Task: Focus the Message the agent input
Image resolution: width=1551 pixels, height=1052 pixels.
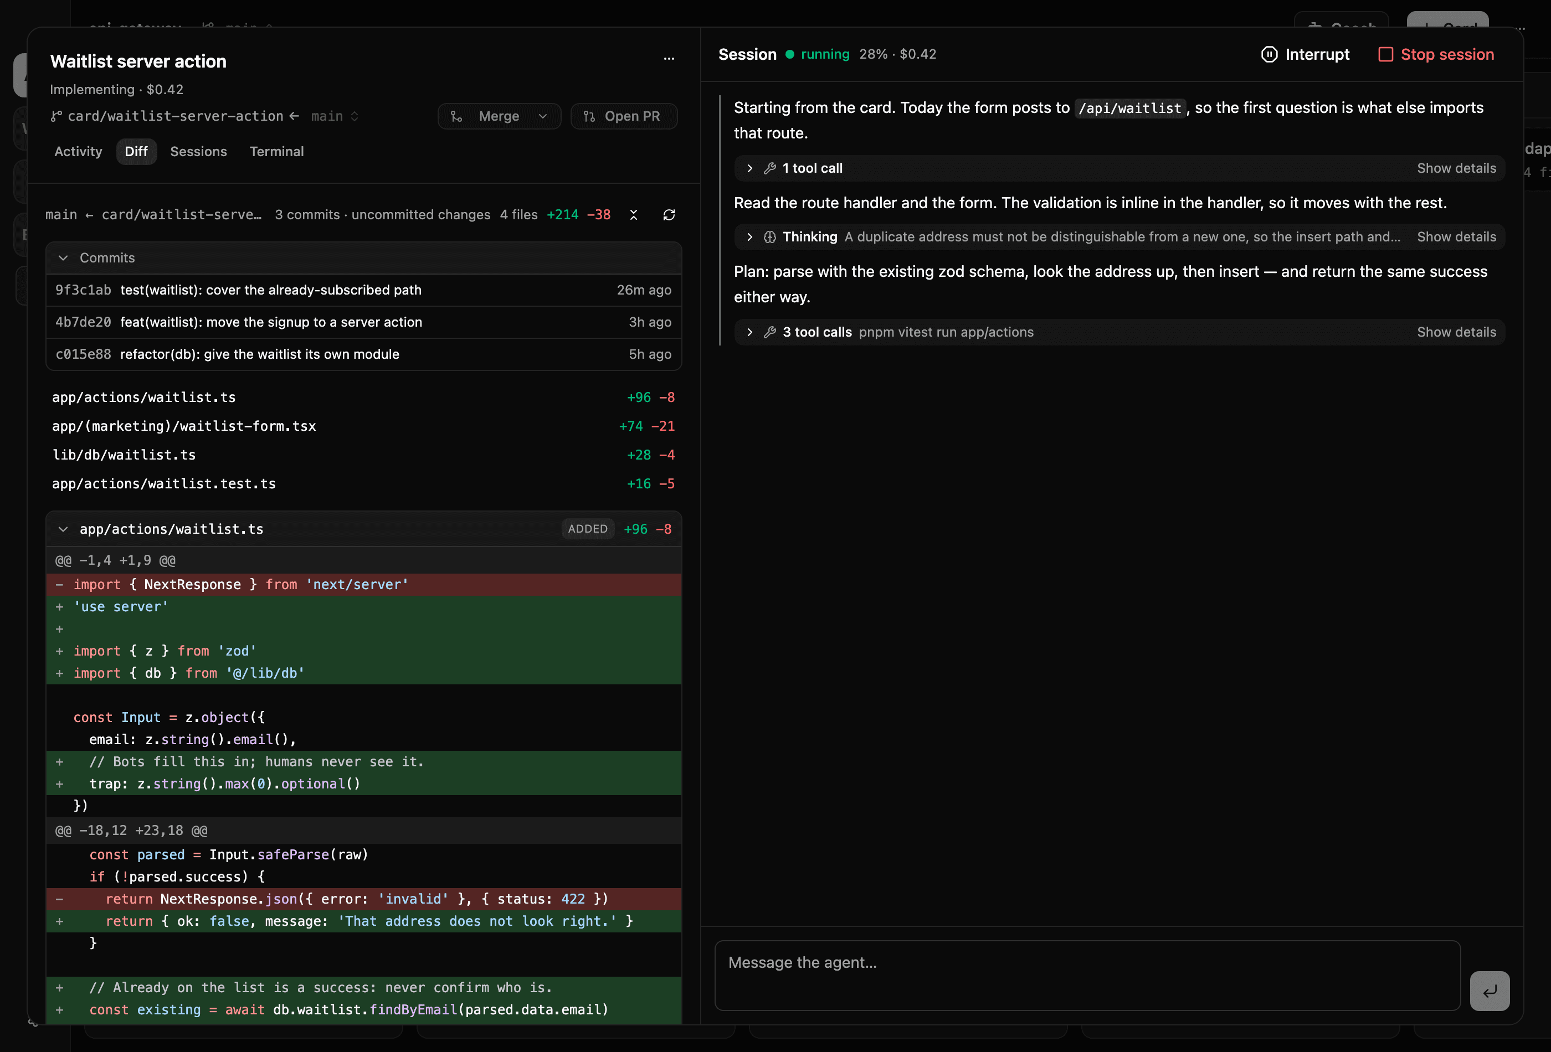Action: point(1087,975)
